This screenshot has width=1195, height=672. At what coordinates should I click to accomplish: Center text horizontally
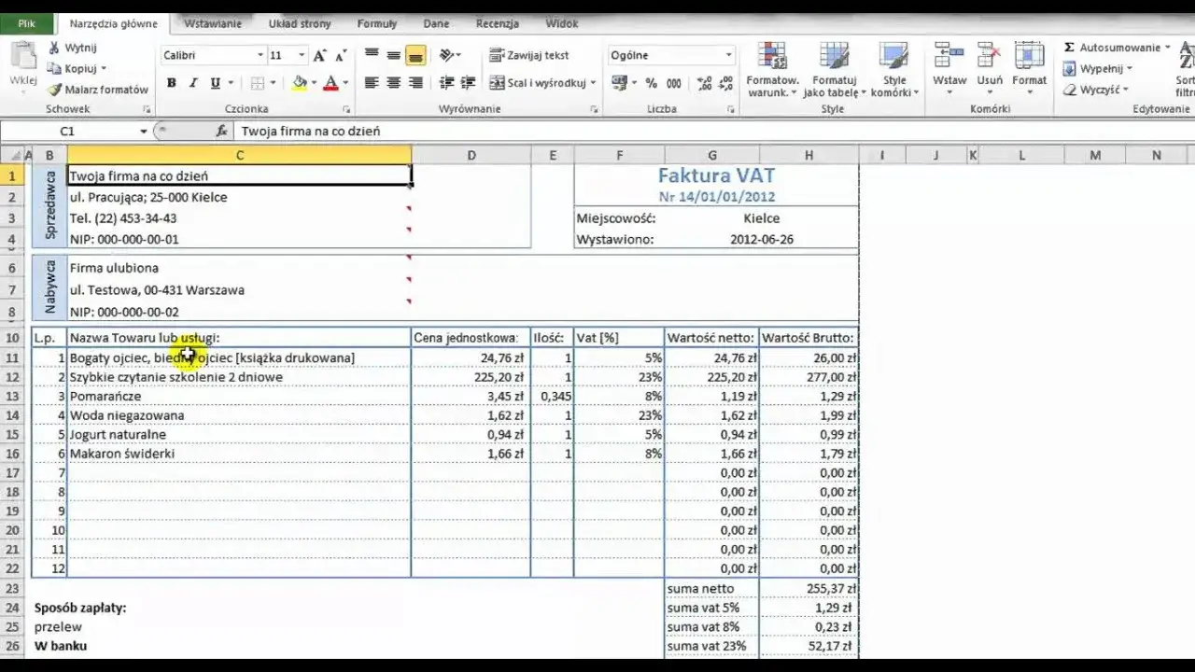click(394, 83)
